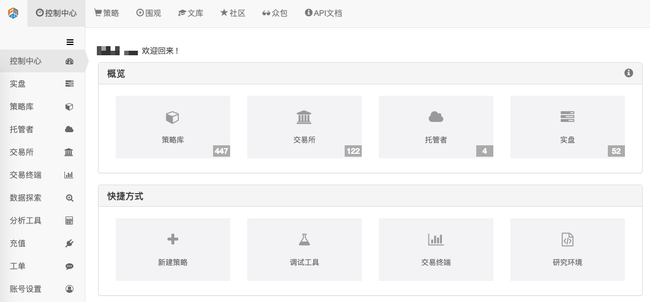The height and width of the screenshot is (302, 650).
Task: Click the code file icon in 研究环境 shortcut
Action: click(567, 239)
